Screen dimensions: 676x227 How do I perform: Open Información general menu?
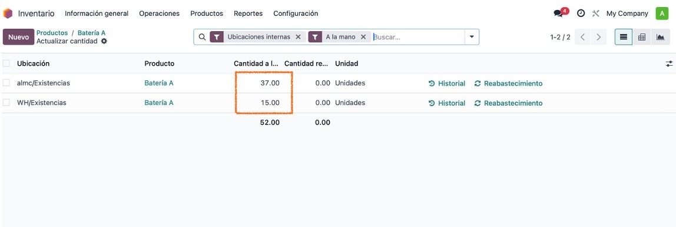tap(97, 13)
